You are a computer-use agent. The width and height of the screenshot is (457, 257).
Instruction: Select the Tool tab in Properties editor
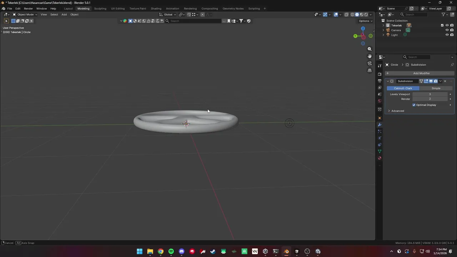tap(380, 65)
